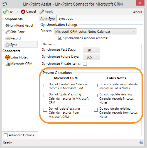
Task: Click the green Ok checkmark icon
Action: click(x=5, y=12)
